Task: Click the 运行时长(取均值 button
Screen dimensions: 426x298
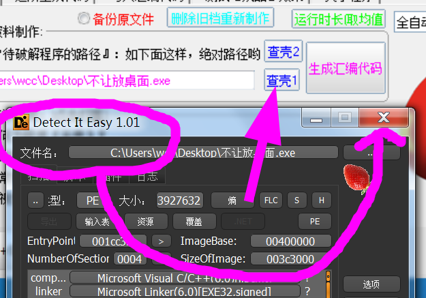Action: (x=339, y=19)
